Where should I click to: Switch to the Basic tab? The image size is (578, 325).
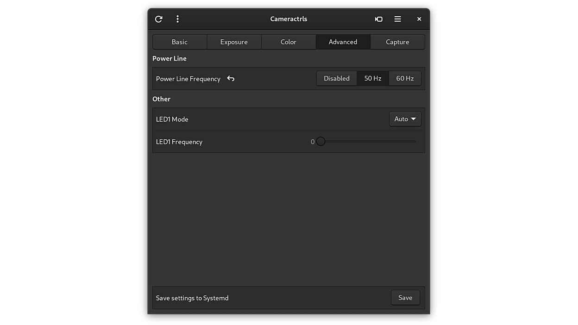coord(179,42)
